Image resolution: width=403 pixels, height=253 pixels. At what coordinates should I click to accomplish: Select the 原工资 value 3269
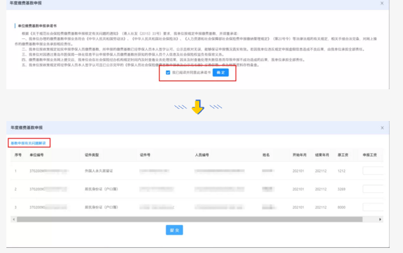coord(341,189)
